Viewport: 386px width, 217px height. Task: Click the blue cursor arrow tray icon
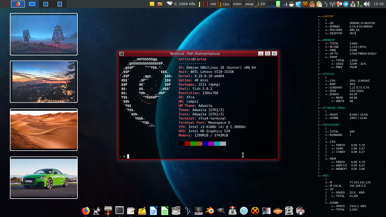coord(298,4)
